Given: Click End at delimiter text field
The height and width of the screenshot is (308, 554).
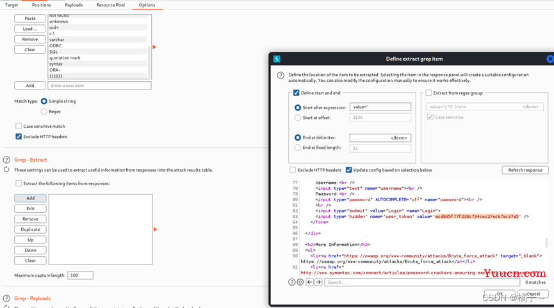Looking at the screenshot, I should coord(380,138).
